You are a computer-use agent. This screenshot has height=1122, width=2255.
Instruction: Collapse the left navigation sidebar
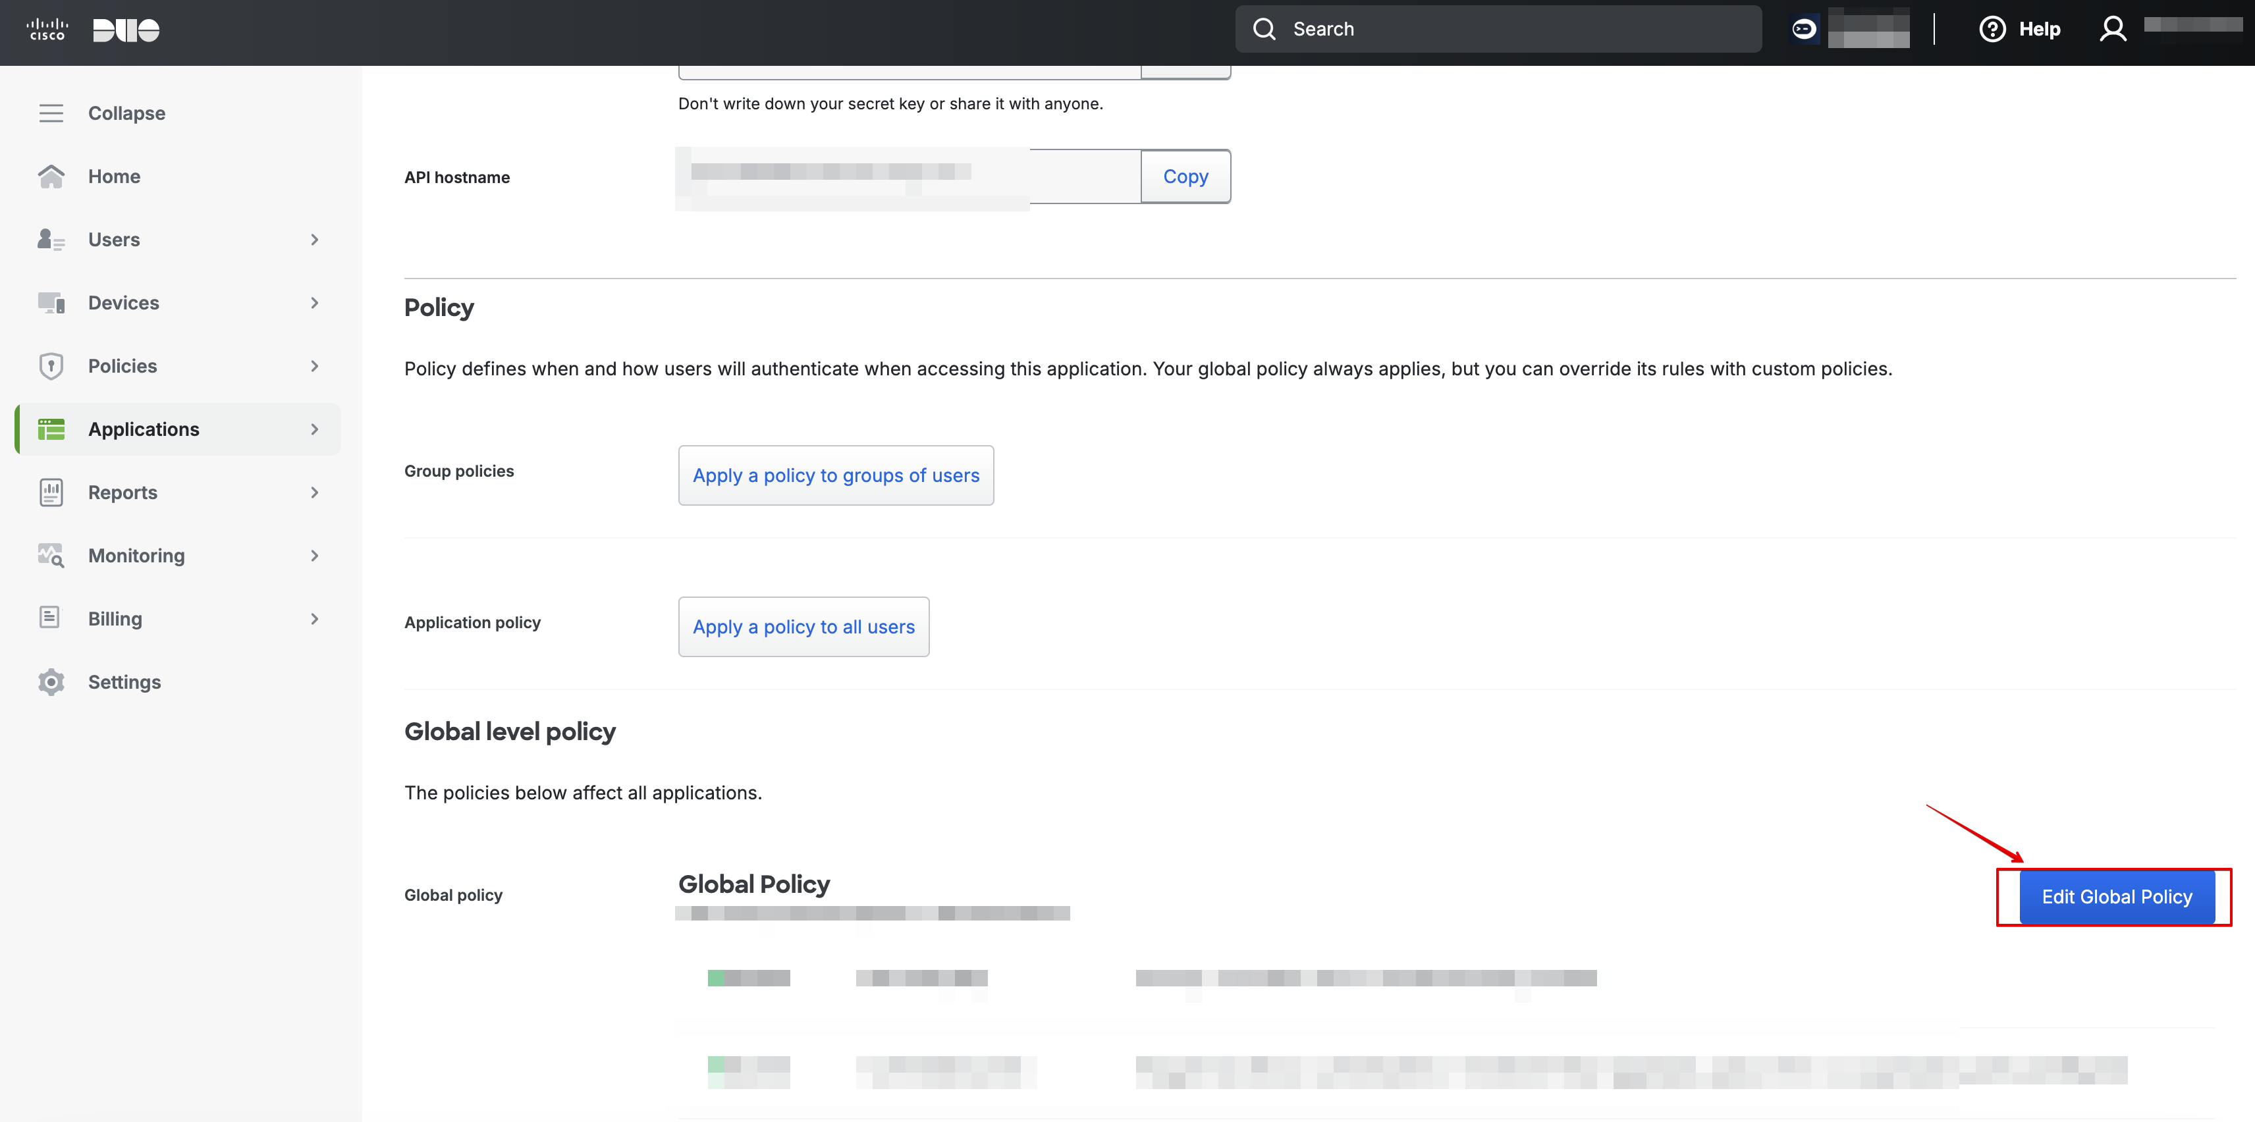pos(125,112)
